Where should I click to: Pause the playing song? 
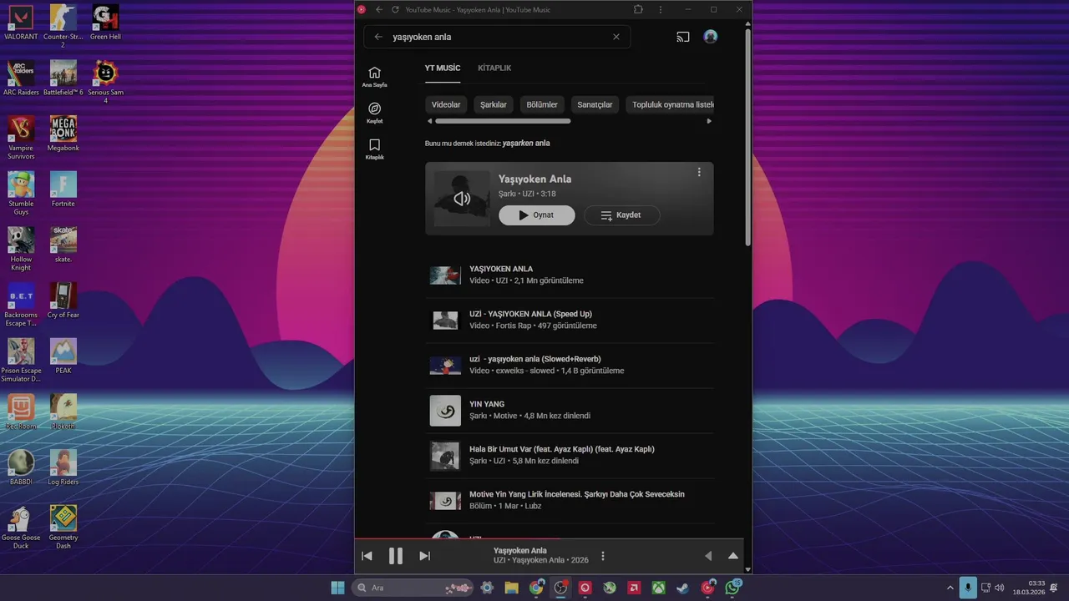click(x=396, y=556)
